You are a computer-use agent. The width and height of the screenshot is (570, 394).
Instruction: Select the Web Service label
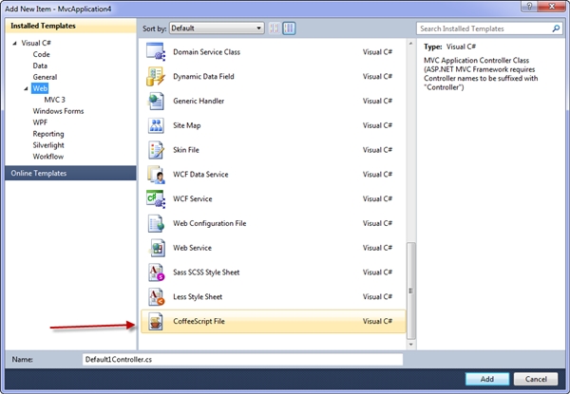pos(192,248)
